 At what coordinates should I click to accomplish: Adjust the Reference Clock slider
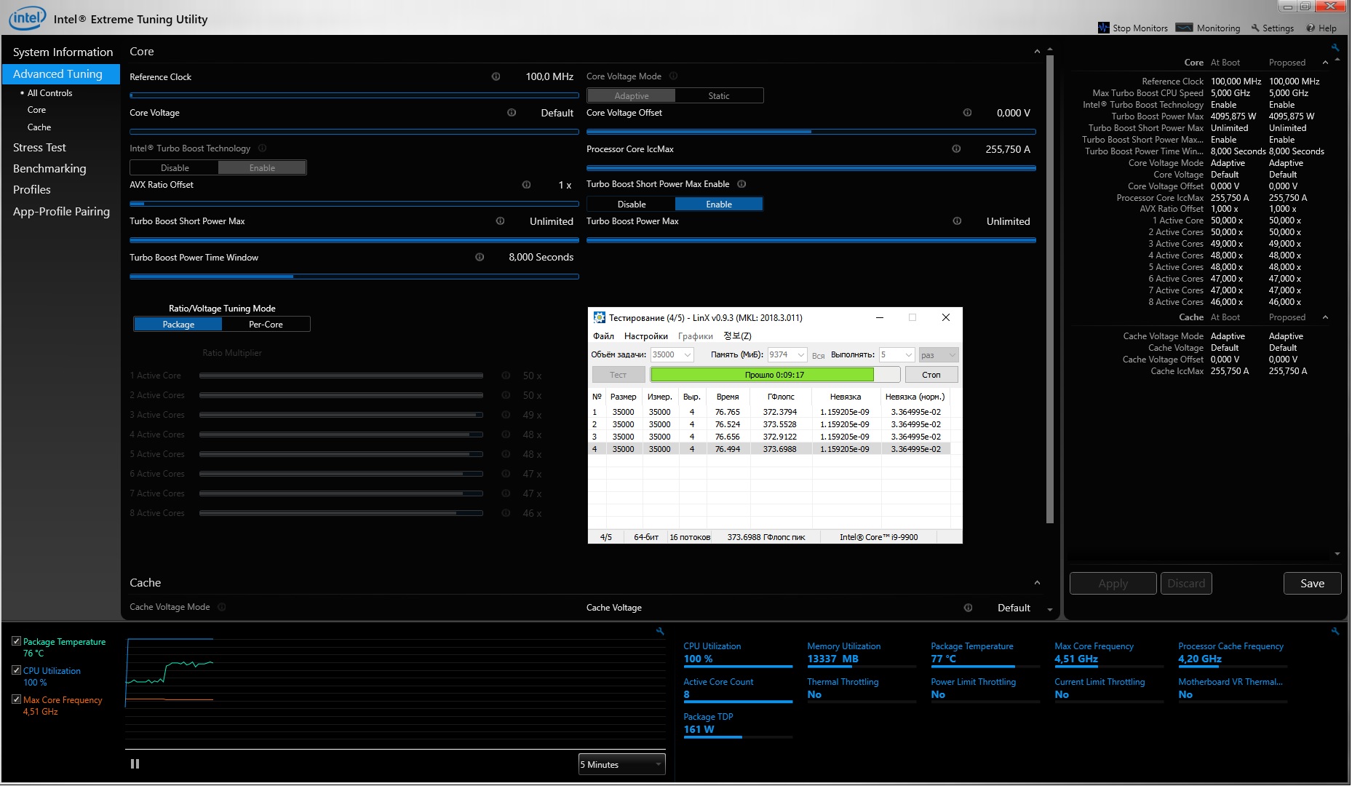click(354, 95)
